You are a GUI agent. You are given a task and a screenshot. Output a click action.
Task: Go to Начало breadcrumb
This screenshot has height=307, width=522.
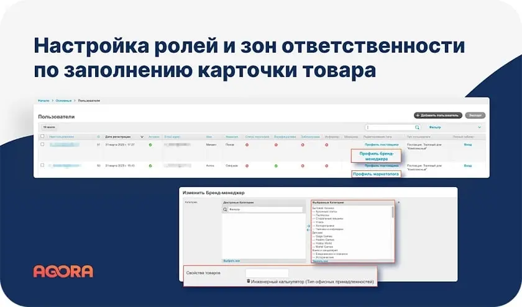[43, 101]
